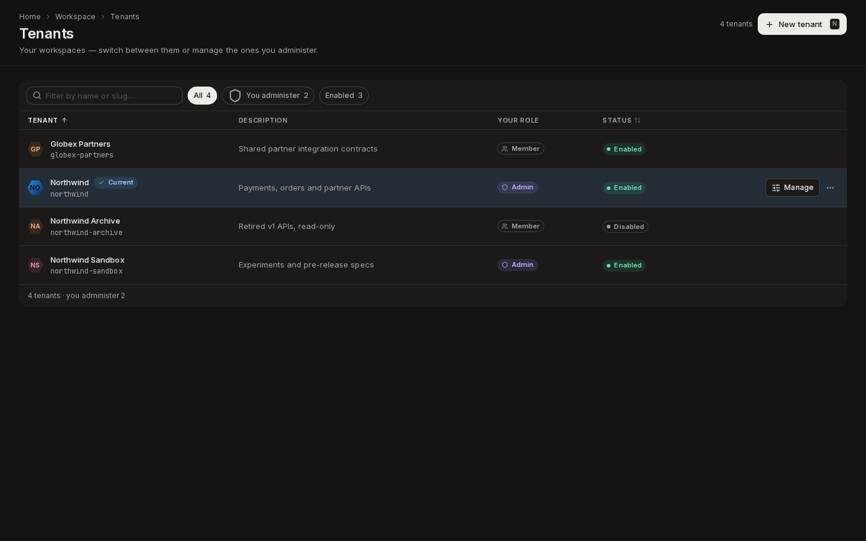Select the Northwind Sandbox tenant name
This screenshot has height=541, width=866.
(87, 260)
